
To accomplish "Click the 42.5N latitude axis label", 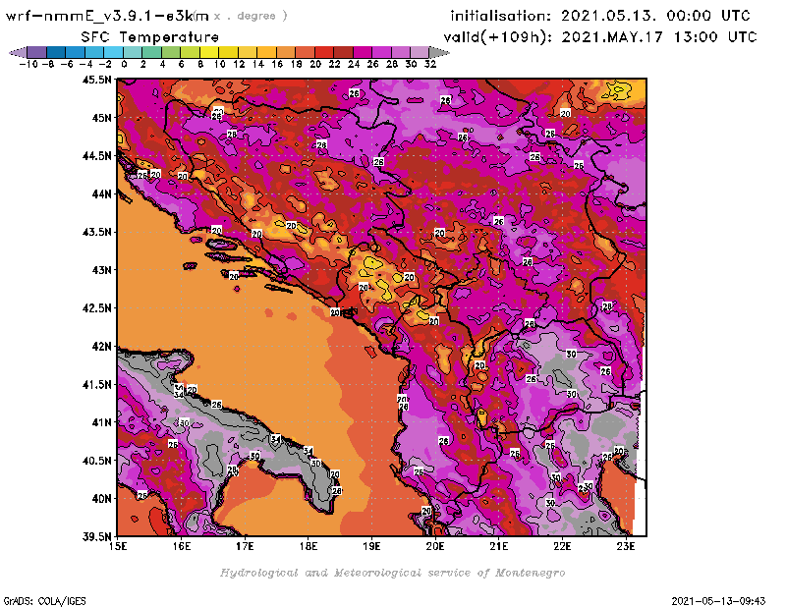I will point(96,308).
